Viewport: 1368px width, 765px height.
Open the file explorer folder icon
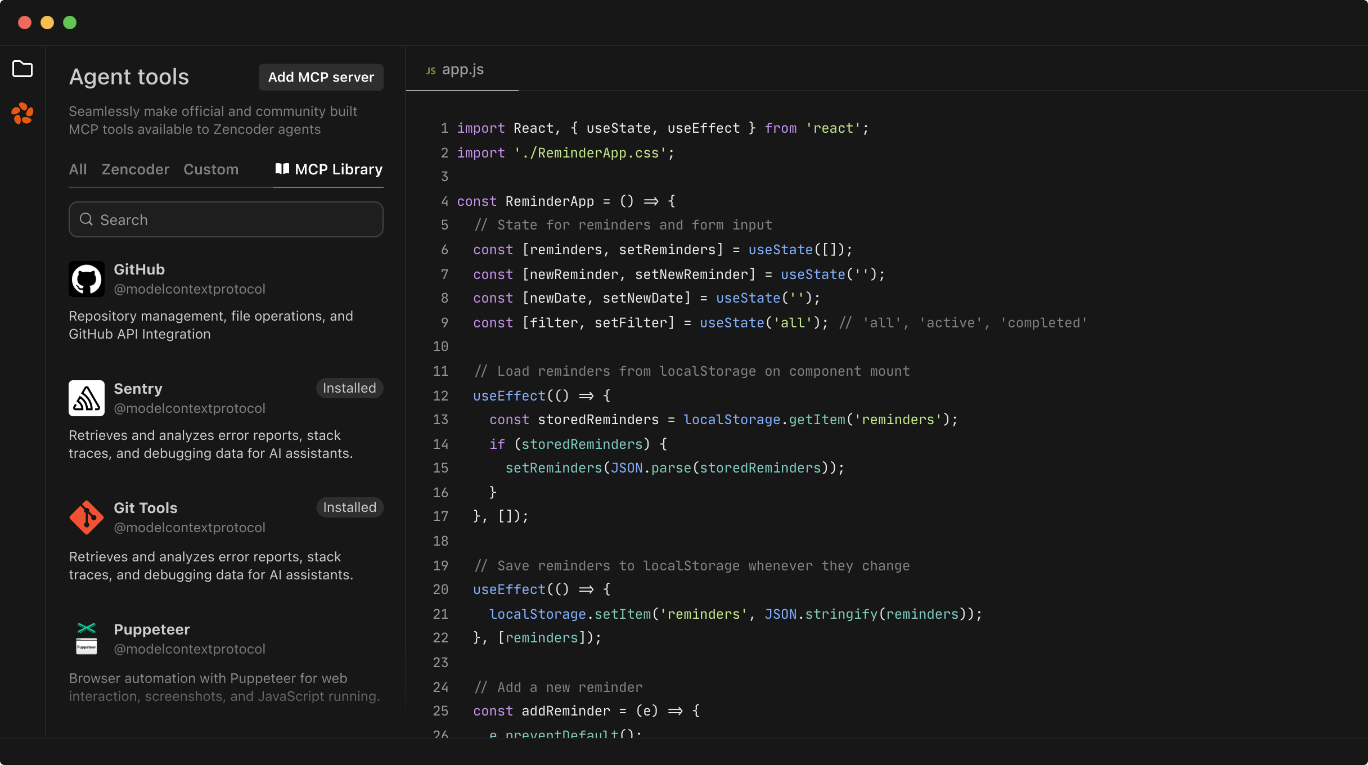(x=22, y=69)
